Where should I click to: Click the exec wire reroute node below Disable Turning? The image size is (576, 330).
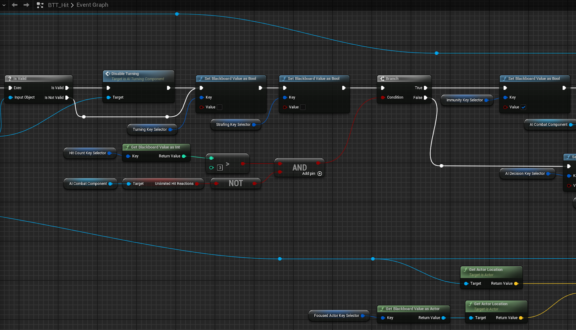[167, 117]
